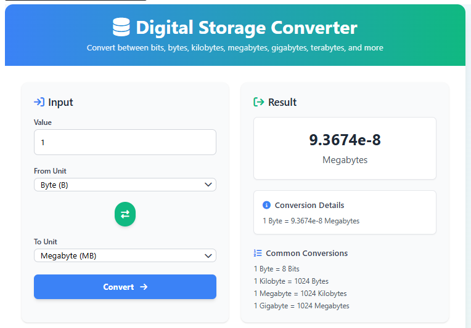
Task: Select the 9.3674e-8 result value
Action: point(345,140)
